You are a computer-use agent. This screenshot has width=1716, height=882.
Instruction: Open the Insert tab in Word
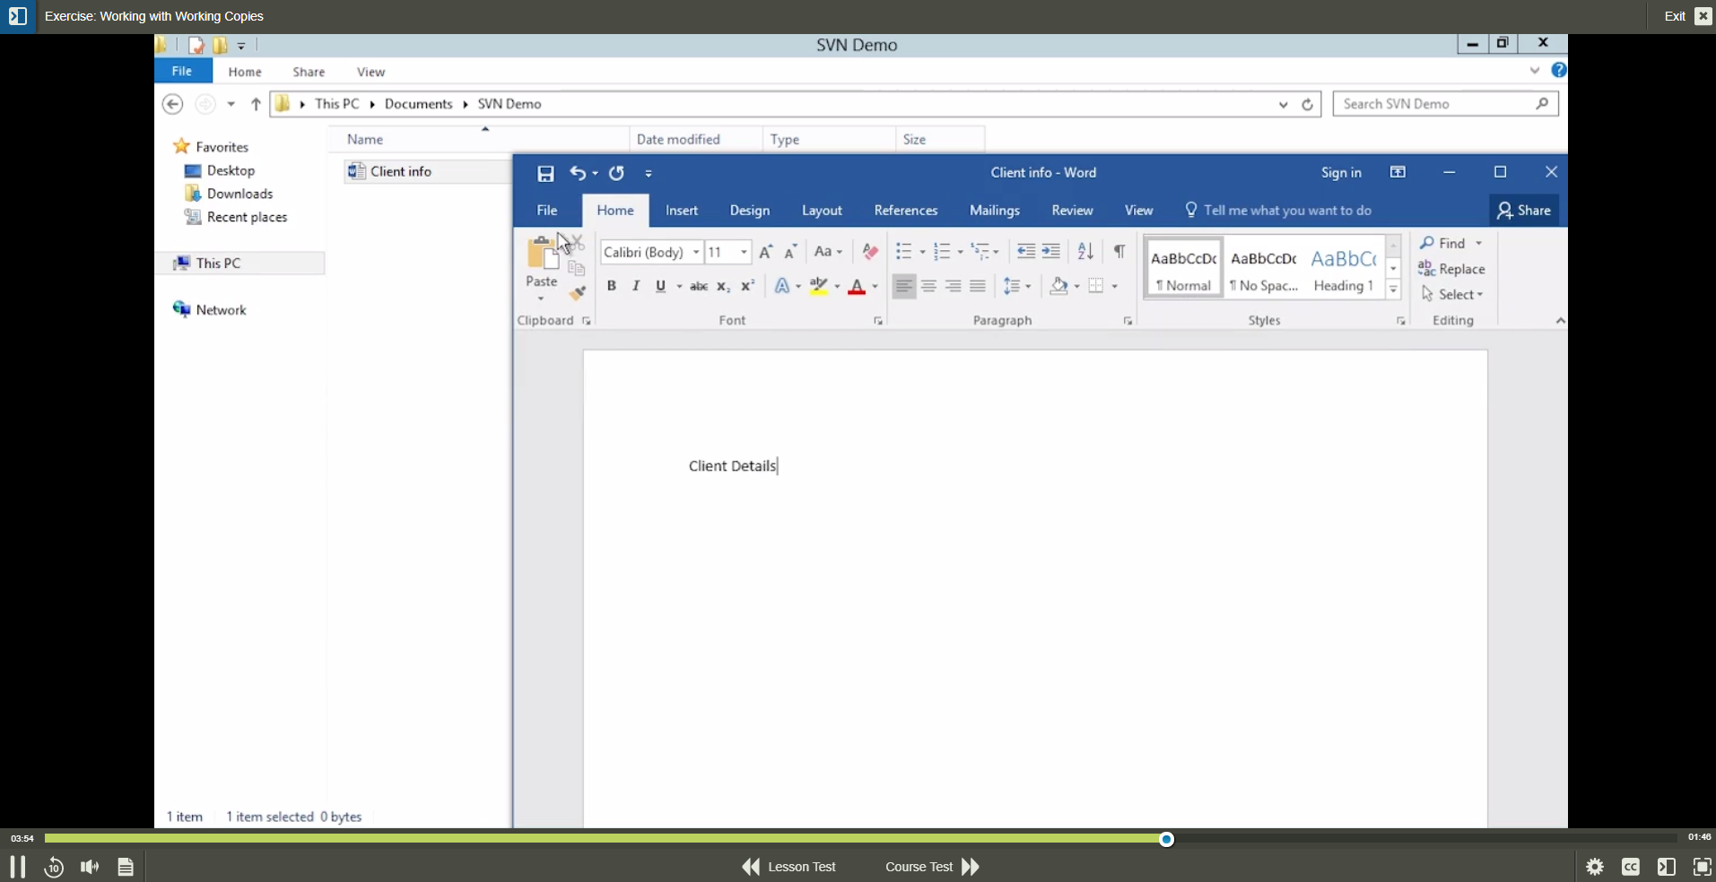coord(681,211)
